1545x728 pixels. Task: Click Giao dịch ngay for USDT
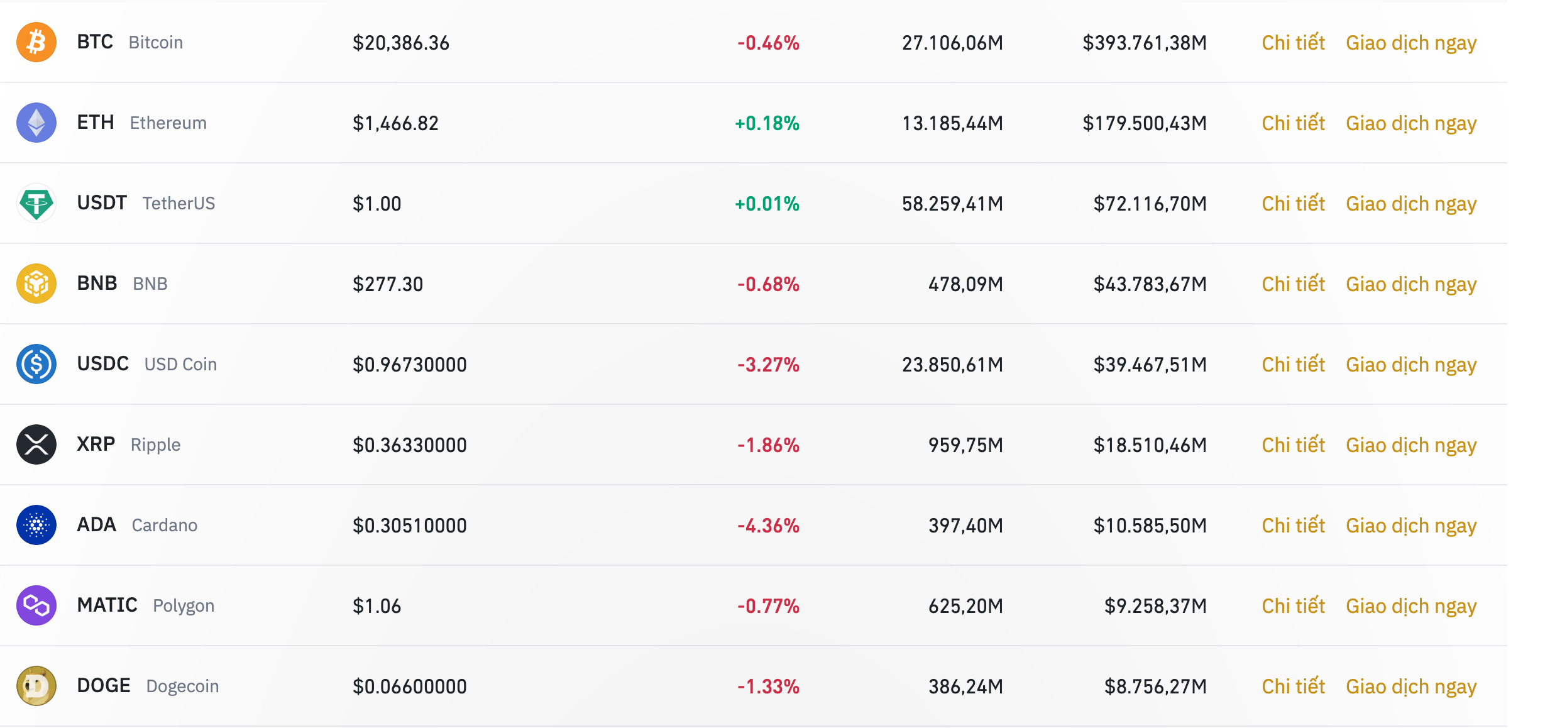coord(1411,204)
